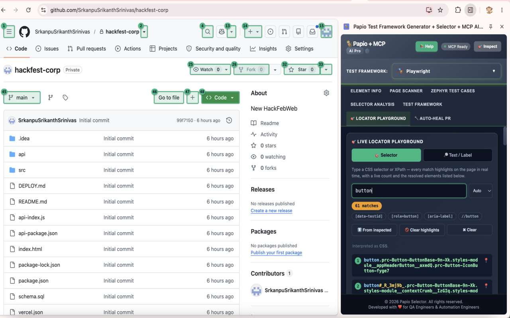This screenshot has height=318, width=510.
Task: Click Inspect button in Papio
Action: 487,47
